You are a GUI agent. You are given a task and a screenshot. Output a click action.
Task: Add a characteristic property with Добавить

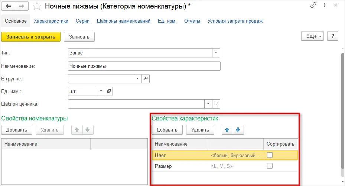click(x=167, y=130)
